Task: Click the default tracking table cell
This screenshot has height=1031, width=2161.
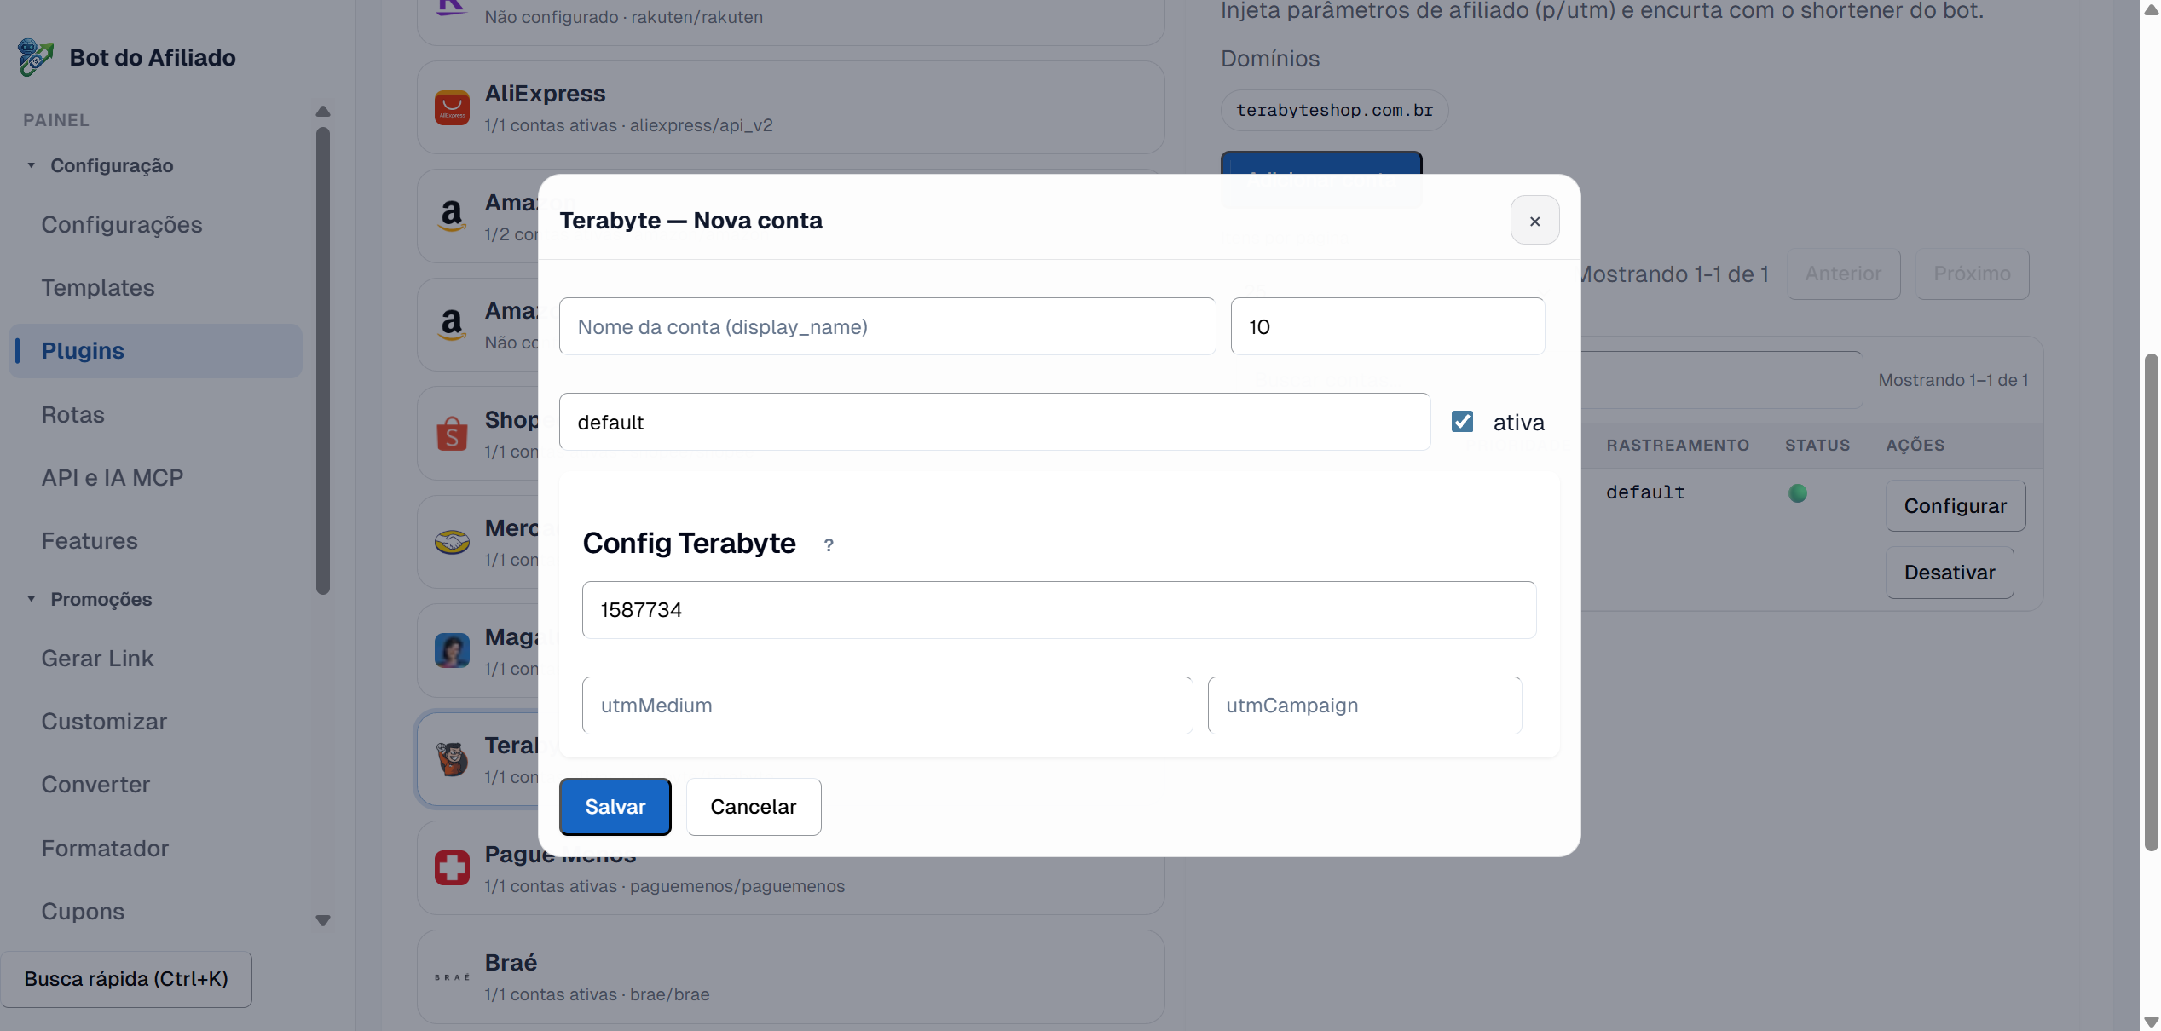Action: (x=1645, y=492)
